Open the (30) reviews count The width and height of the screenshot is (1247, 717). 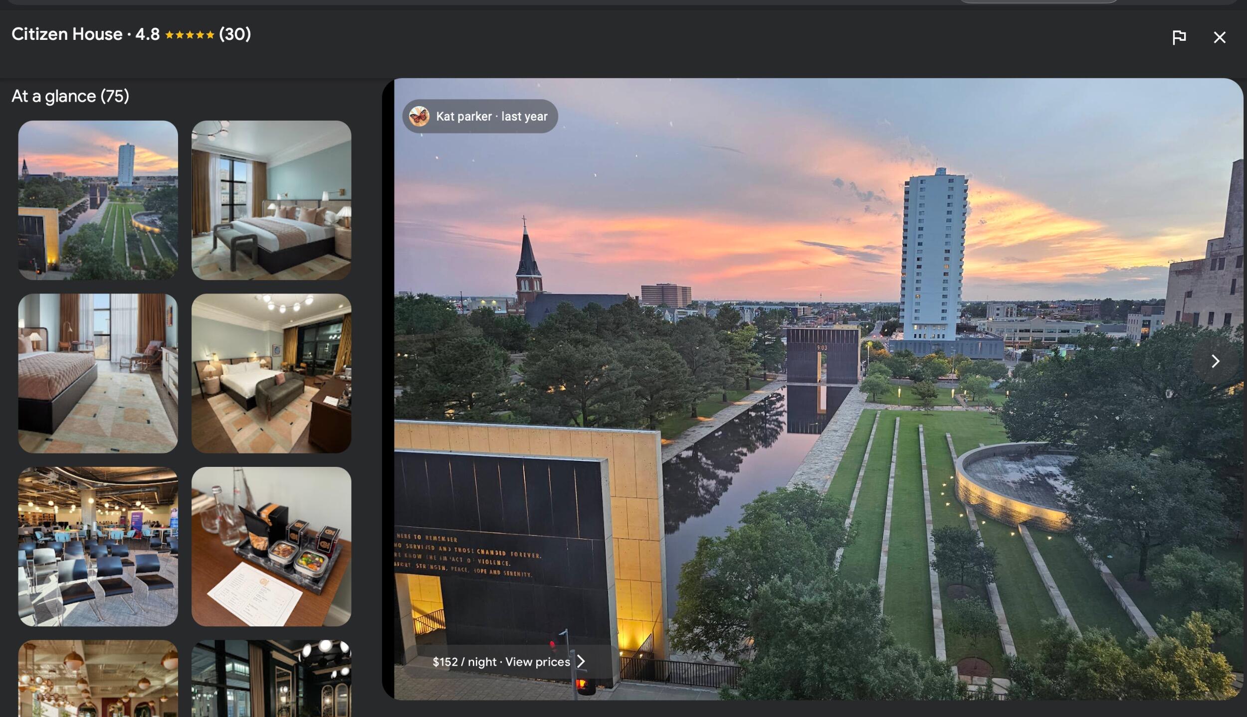click(x=235, y=34)
